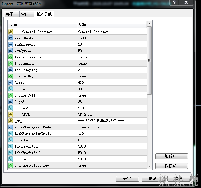Click the 'TP & SL' value text
The width and height of the screenshot is (201, 188).
click(x=85, y=114)
